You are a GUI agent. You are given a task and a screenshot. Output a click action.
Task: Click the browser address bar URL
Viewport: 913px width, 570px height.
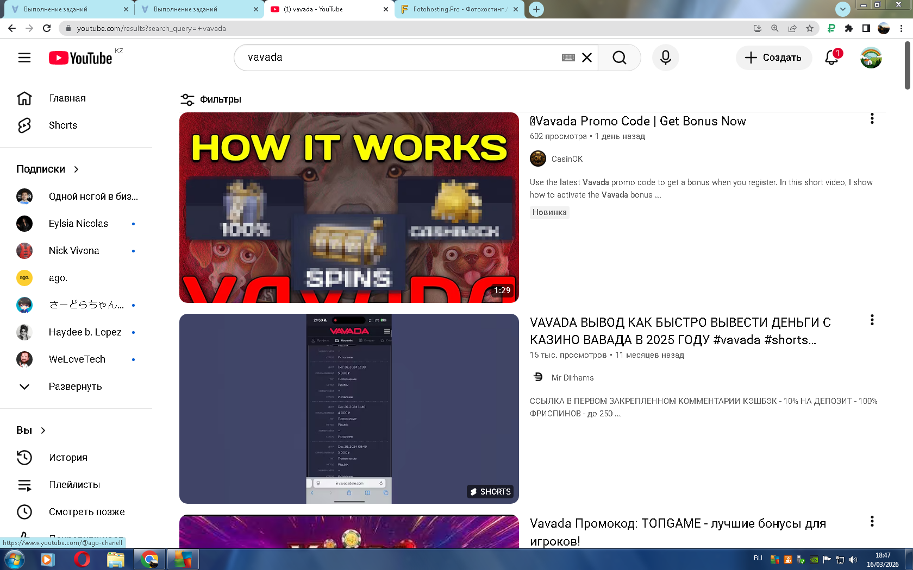152,28
